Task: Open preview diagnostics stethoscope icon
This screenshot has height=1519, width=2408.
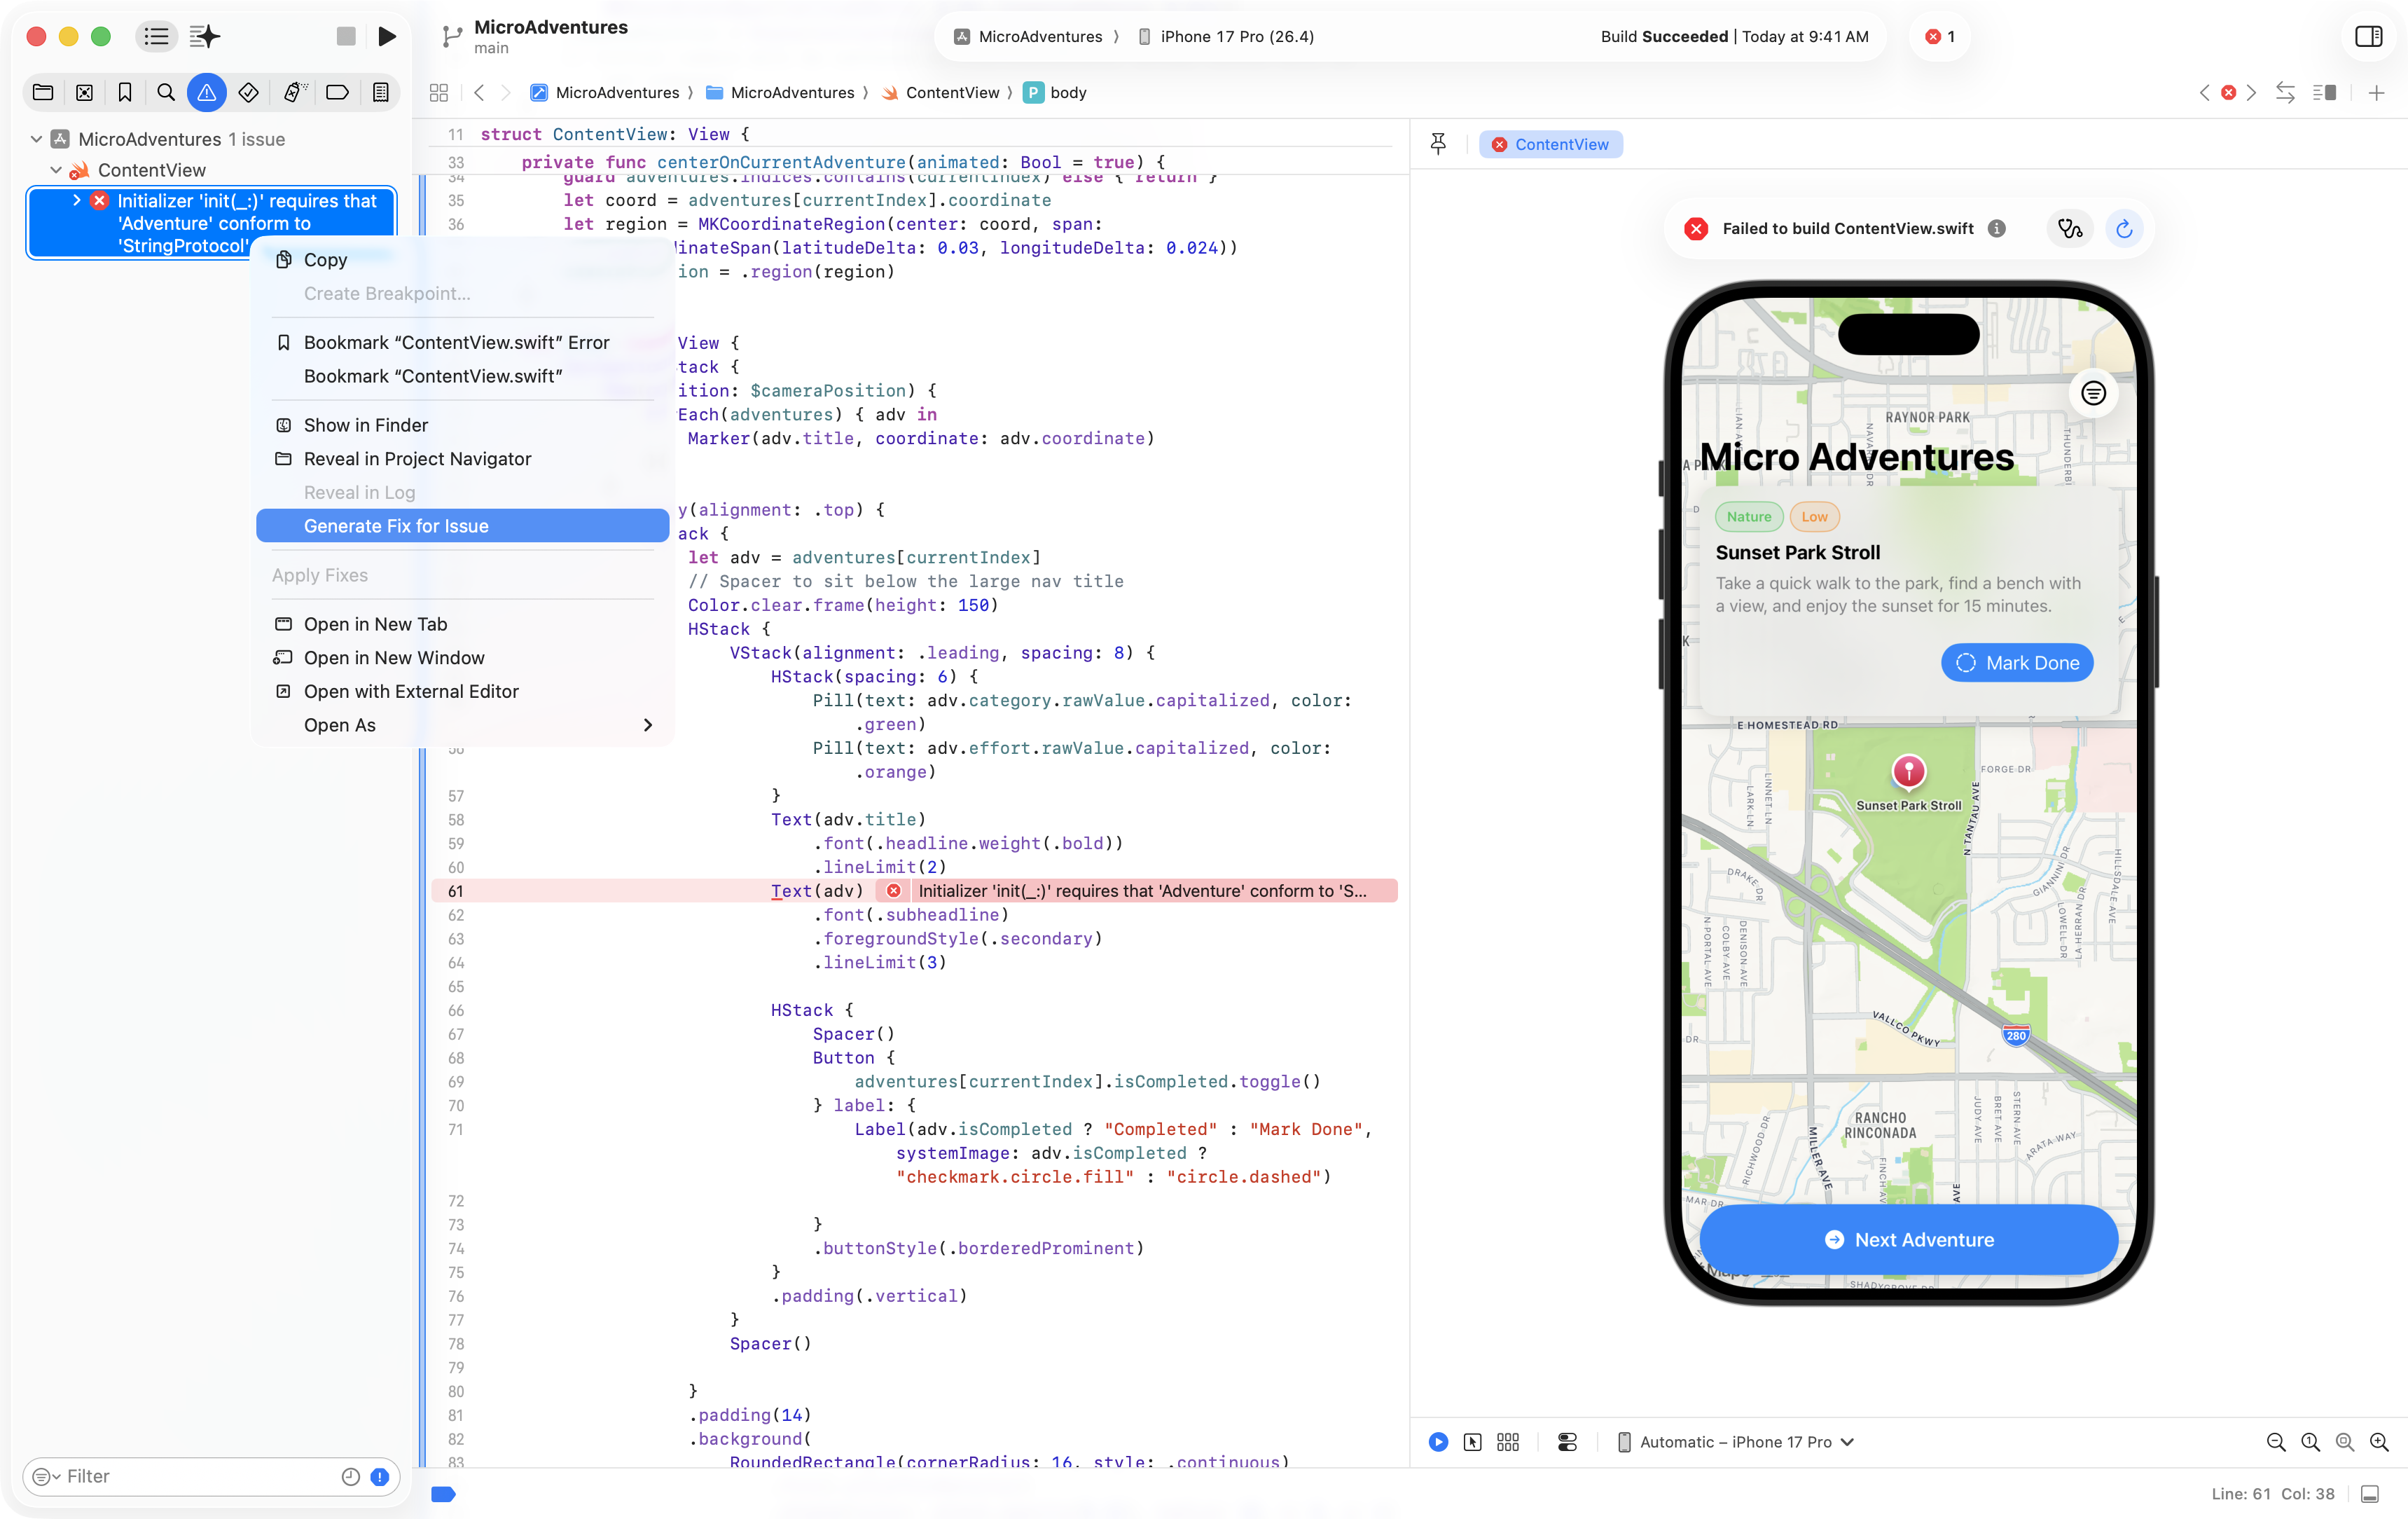Action: click(2070, 229)
